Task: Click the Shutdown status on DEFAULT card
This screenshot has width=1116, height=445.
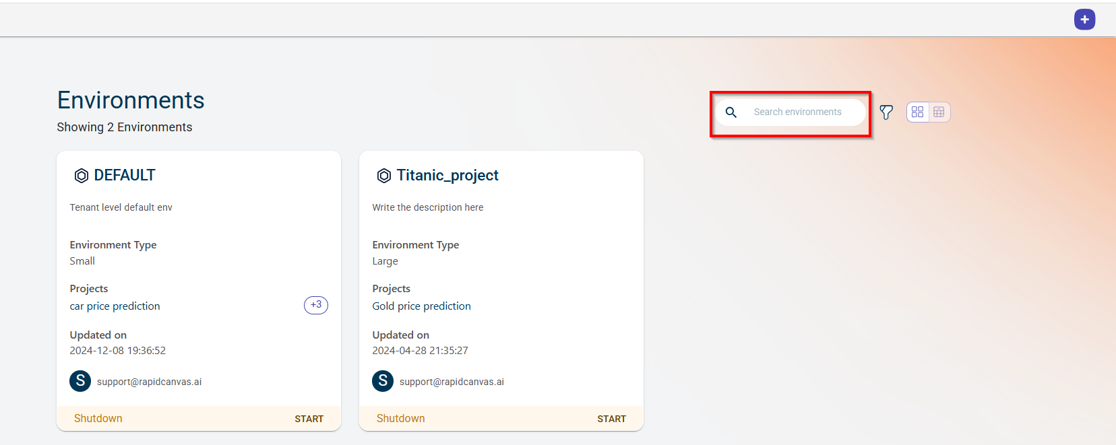Action: pyautogui.click(x=98, y=419)
